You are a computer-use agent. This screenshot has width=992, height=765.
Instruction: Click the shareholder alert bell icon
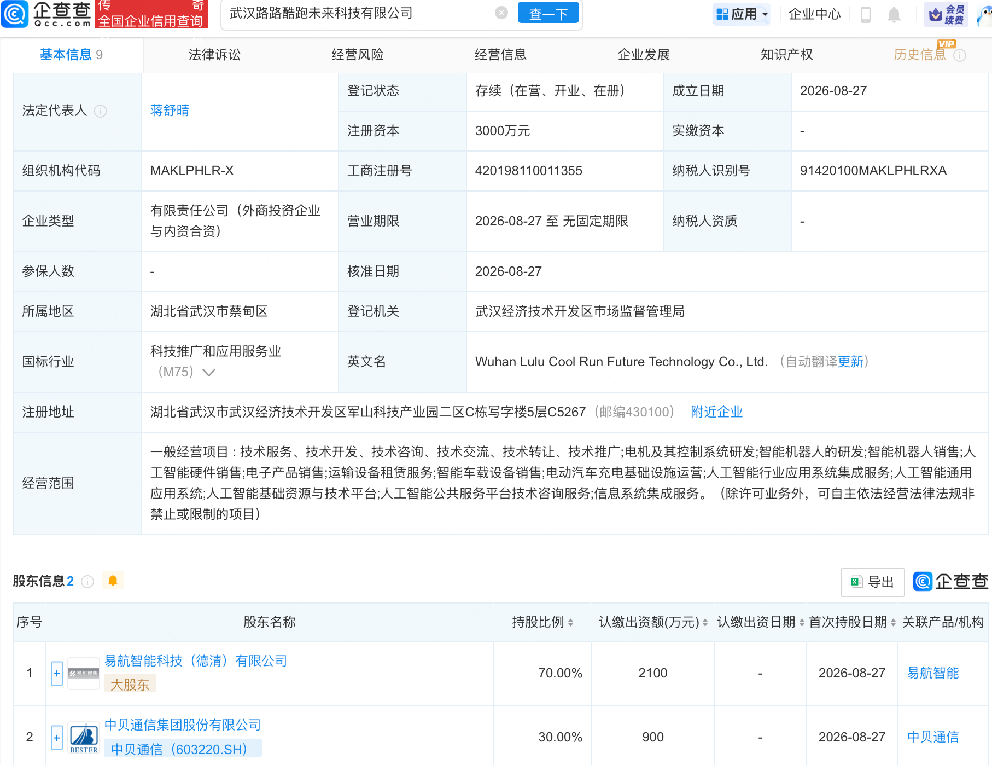click(113, 581)
